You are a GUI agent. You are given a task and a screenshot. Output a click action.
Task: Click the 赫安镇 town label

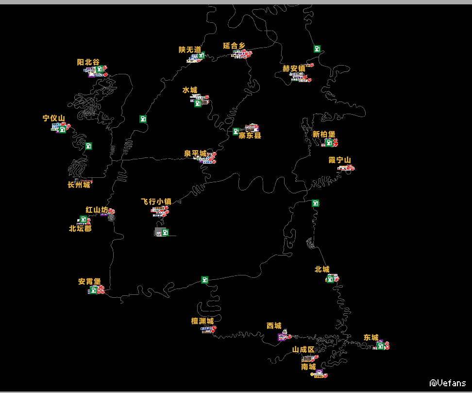[x=294, y=68]
